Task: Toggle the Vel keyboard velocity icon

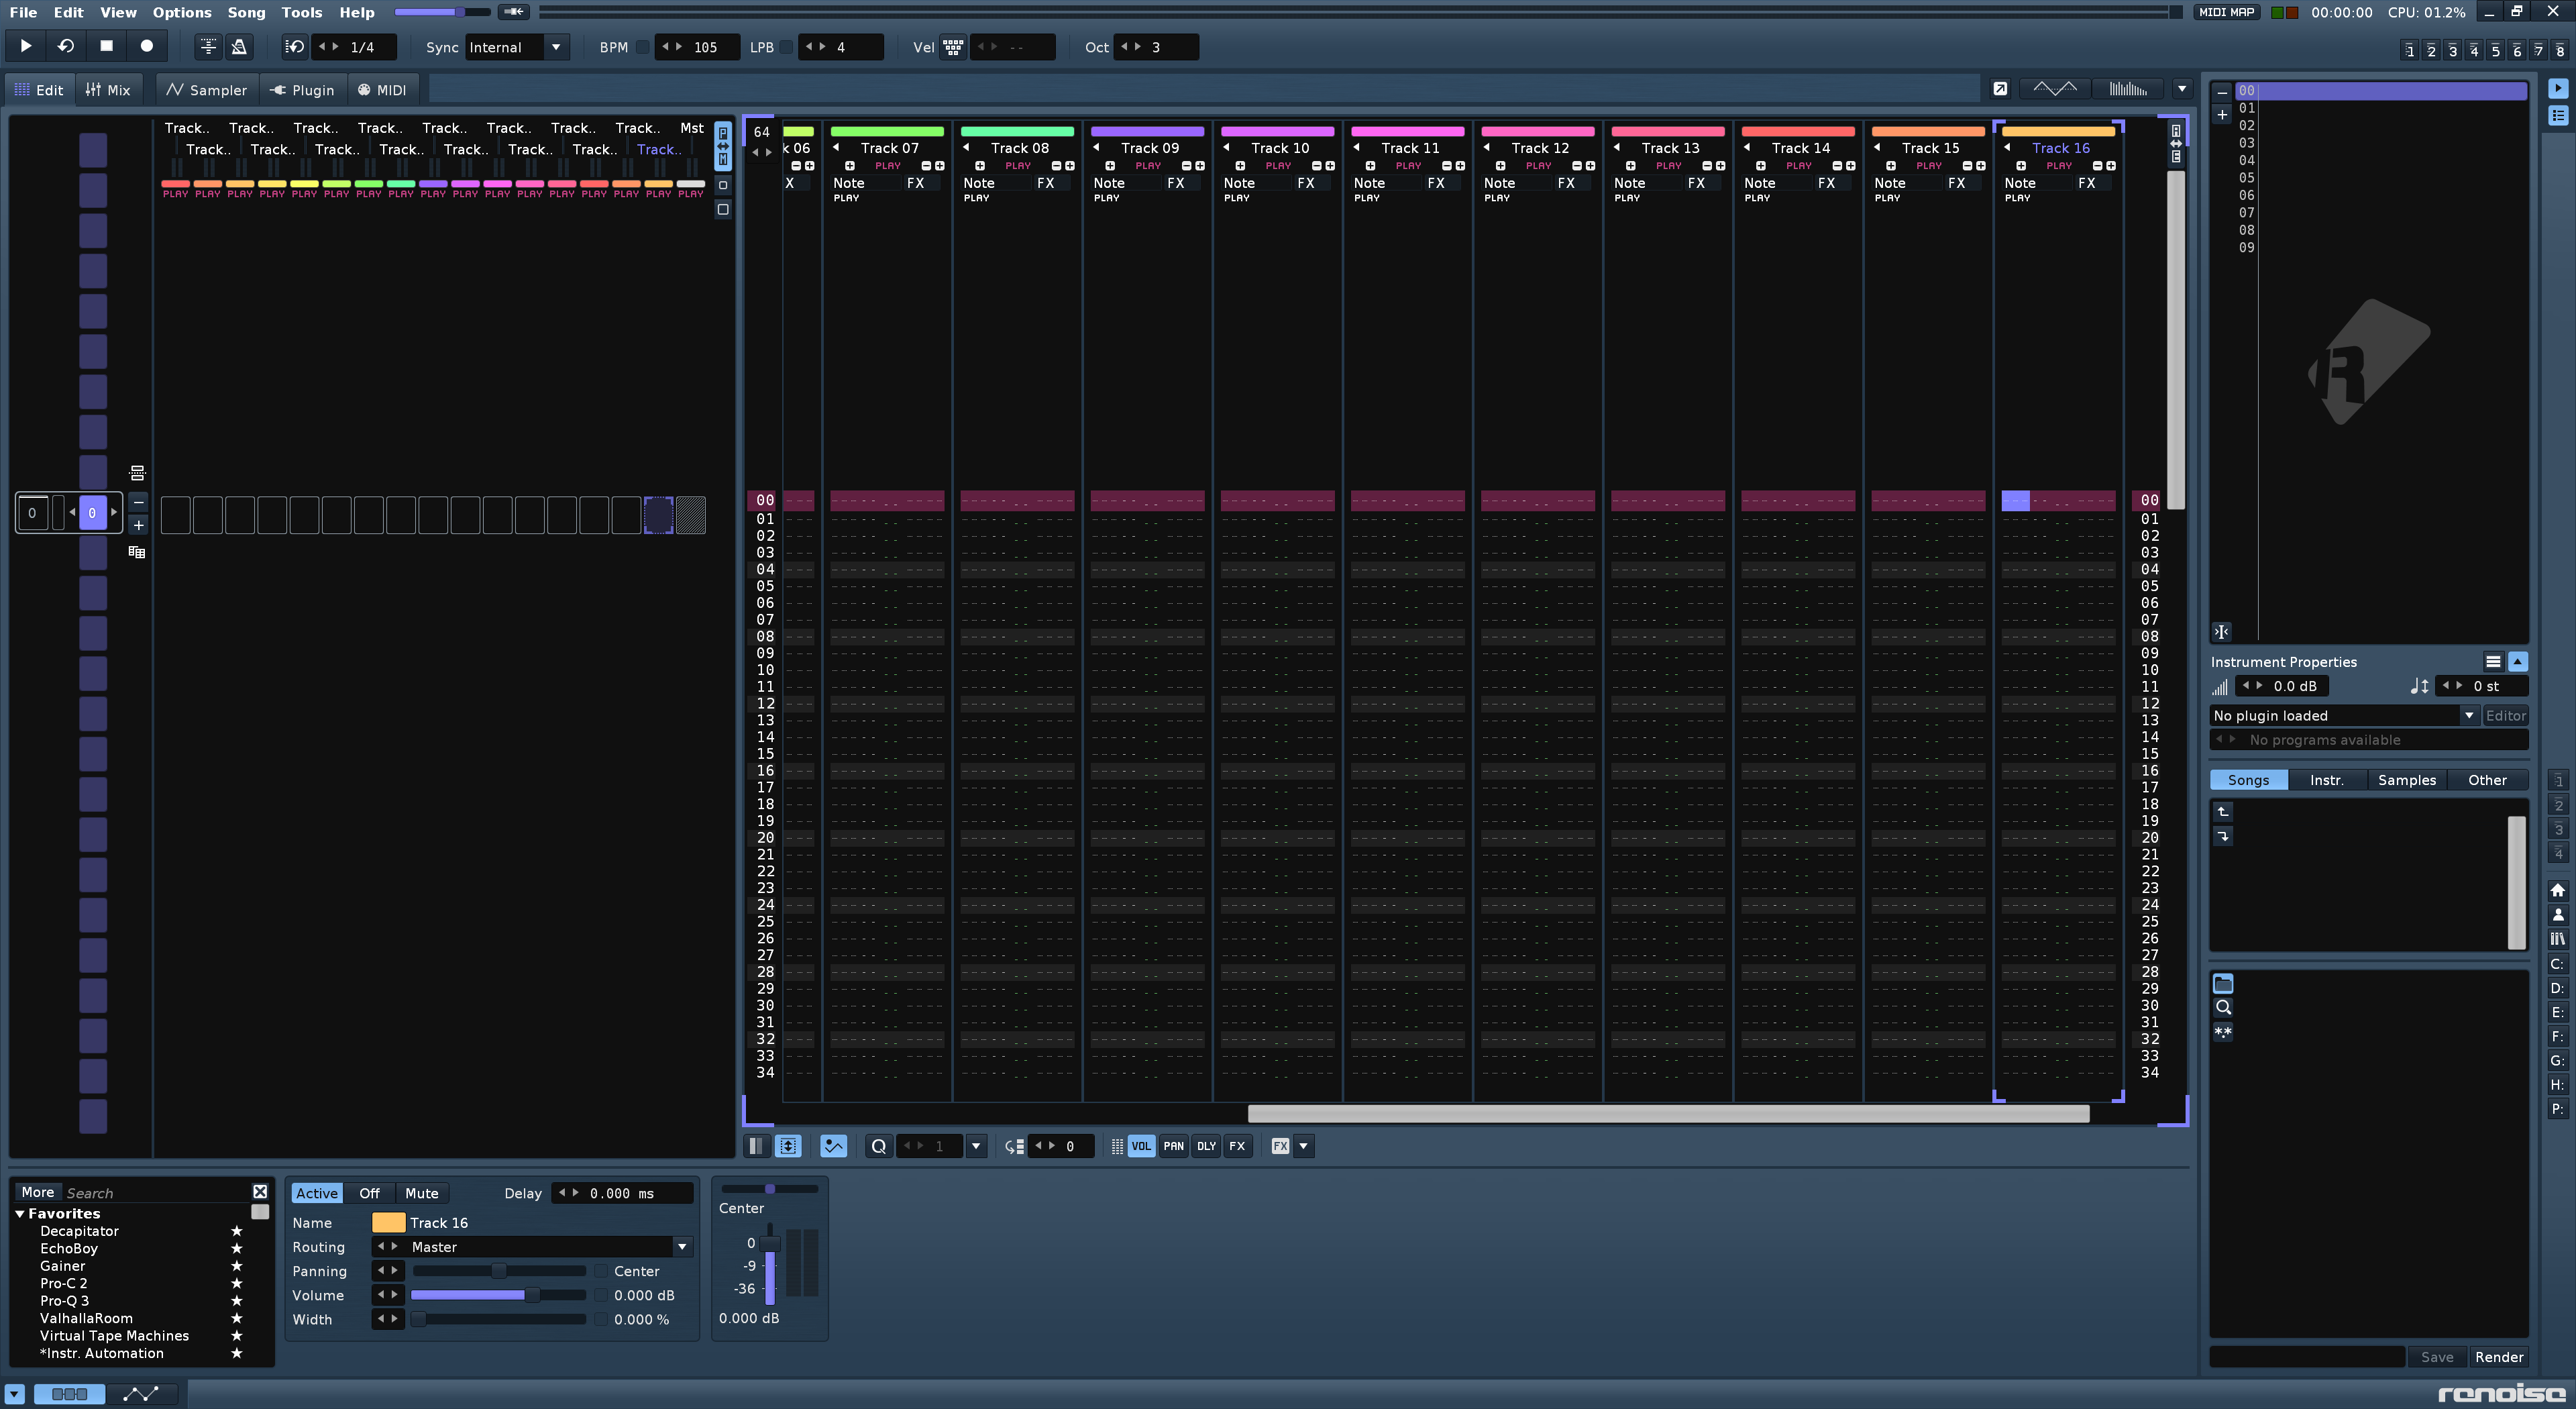Action: pyautogui.click(x=953, y=47)
